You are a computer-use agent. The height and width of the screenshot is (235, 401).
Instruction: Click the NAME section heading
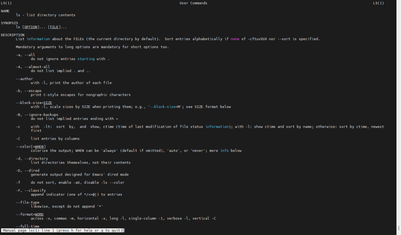coord(5,11)
